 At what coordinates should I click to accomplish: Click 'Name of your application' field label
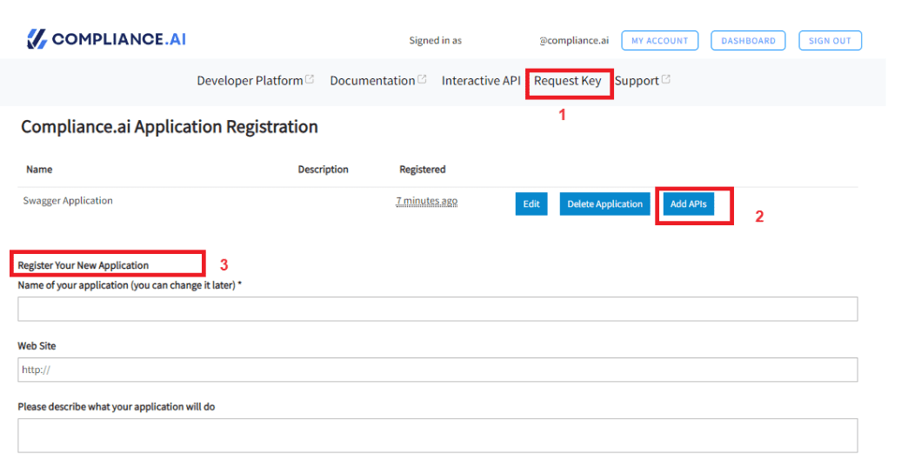130,285
